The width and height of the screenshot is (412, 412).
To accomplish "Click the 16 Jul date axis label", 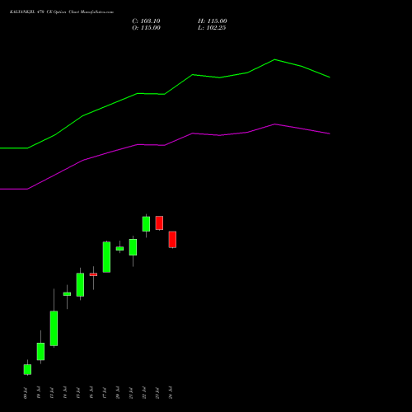I will tap(91, 393).
